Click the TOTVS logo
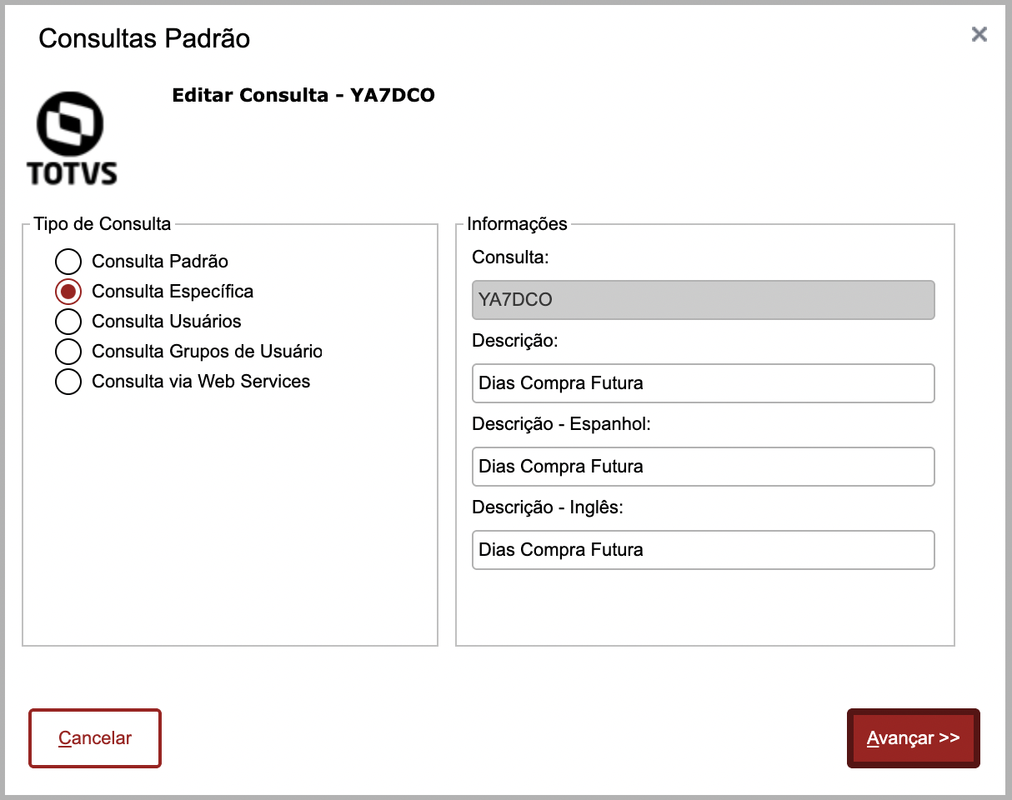Viewport: 1012px width, 800px height. point(72,137)
